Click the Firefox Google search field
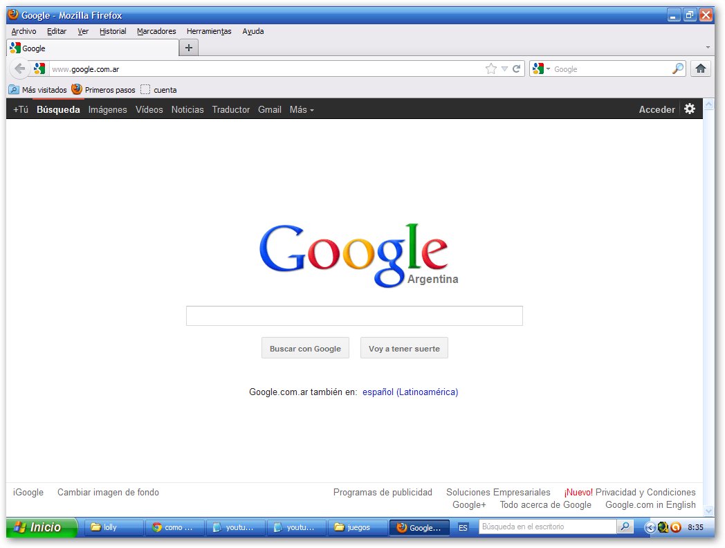Viewport: 725px width, 548px height. point(610,69)
